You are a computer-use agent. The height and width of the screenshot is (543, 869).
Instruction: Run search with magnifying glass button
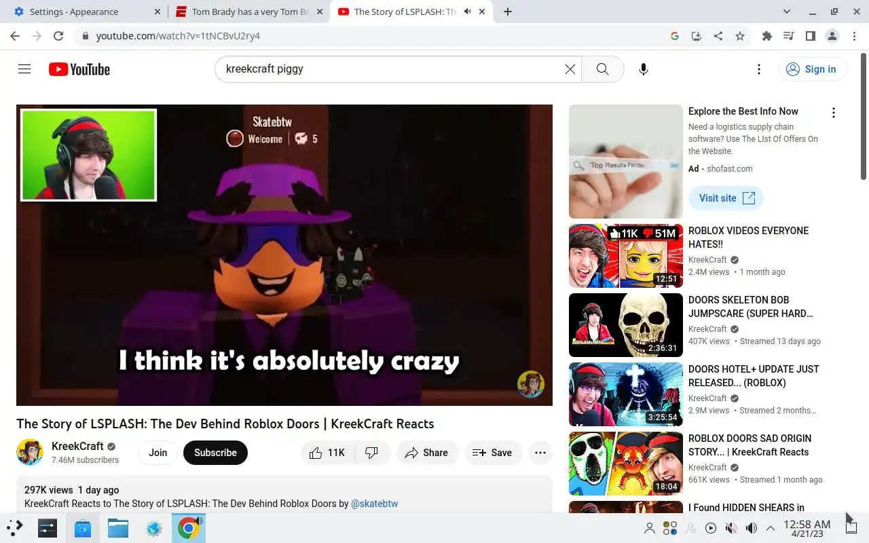(x=602, y=69)
